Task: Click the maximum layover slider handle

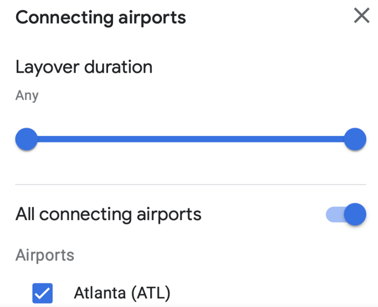Action: (354, 139)
